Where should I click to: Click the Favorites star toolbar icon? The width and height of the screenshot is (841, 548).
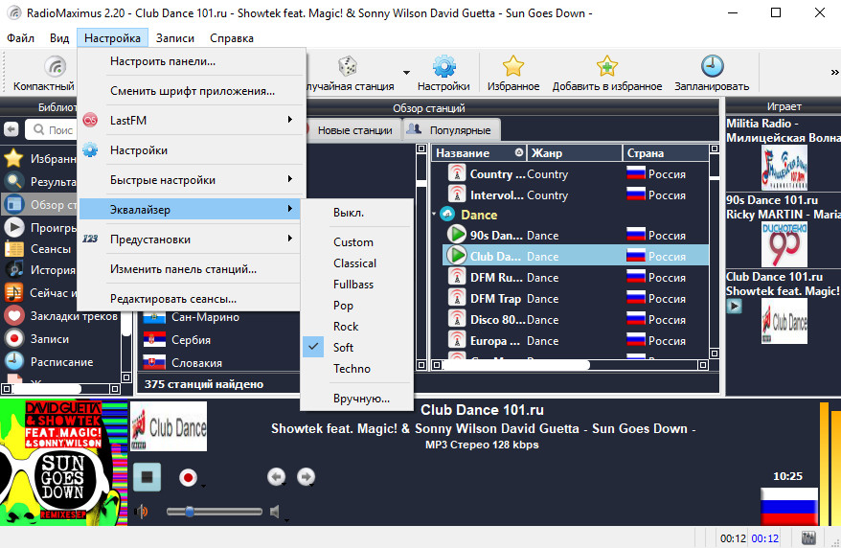[x=513, y=66]
